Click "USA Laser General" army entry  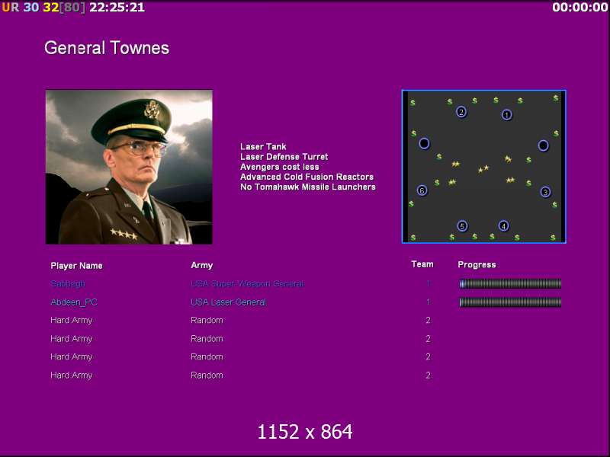(x=228, y=302)
